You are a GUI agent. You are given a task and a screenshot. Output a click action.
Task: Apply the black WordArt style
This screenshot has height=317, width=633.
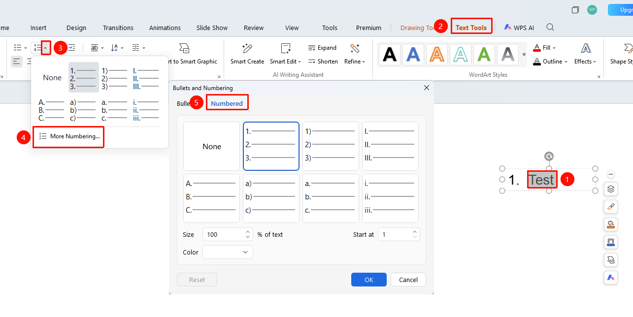390,54
